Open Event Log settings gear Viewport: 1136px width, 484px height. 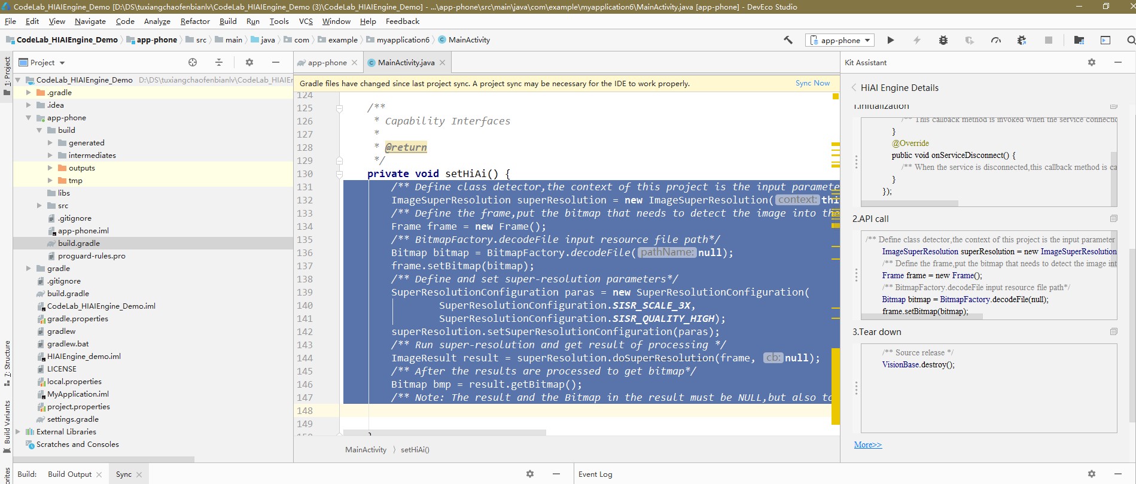(x=1092, y=474)
